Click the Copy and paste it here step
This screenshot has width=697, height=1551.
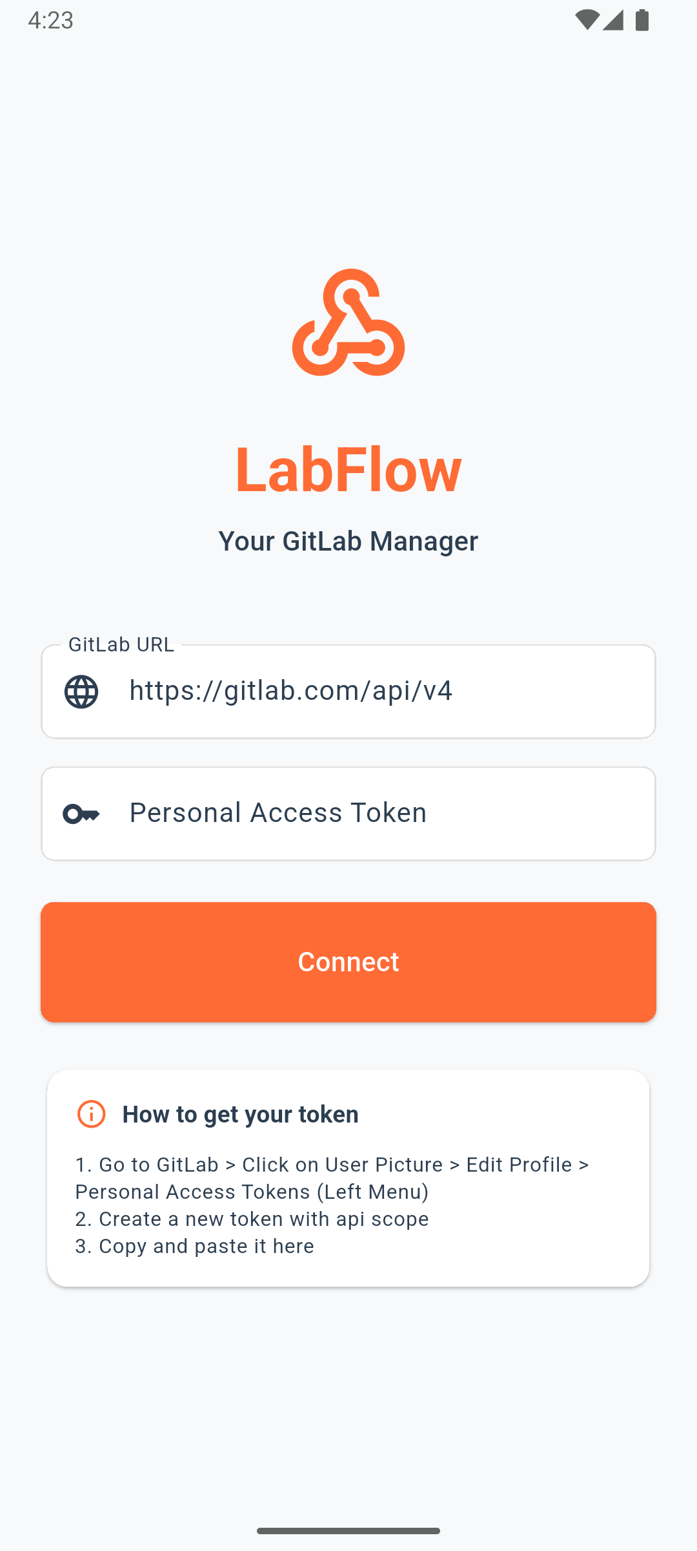pyautogui.click(x=194, y=1246)
